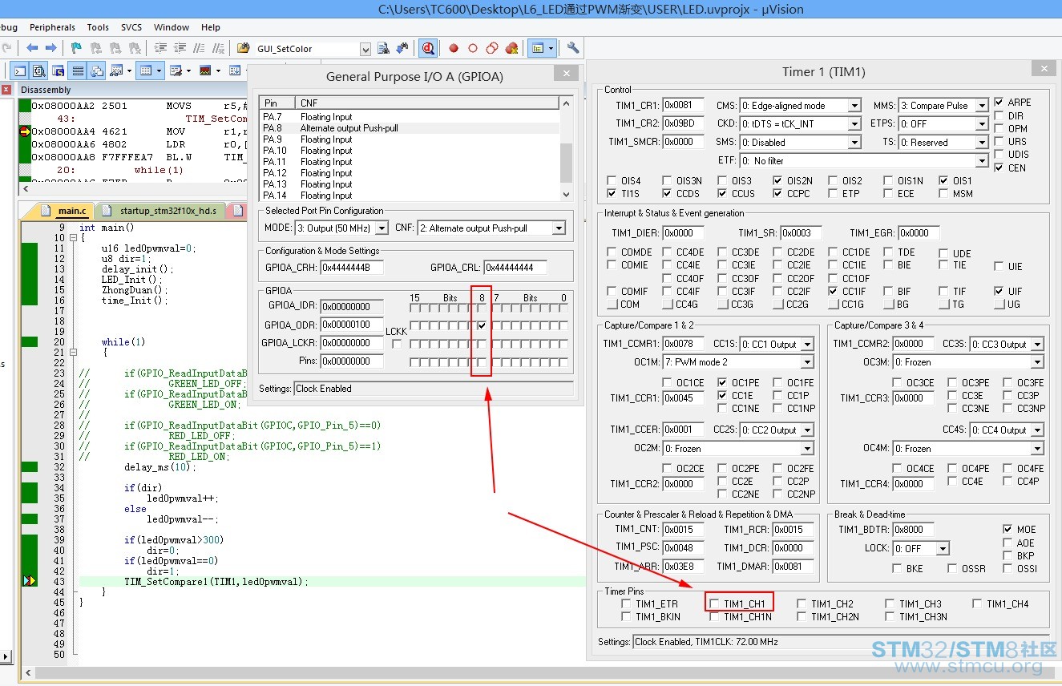Image resolution: width=1062 pixels, height=686 pixels.
Task: Toggle the MOE checkbox in Break & Dead-time
Action: pos(1007,529)
